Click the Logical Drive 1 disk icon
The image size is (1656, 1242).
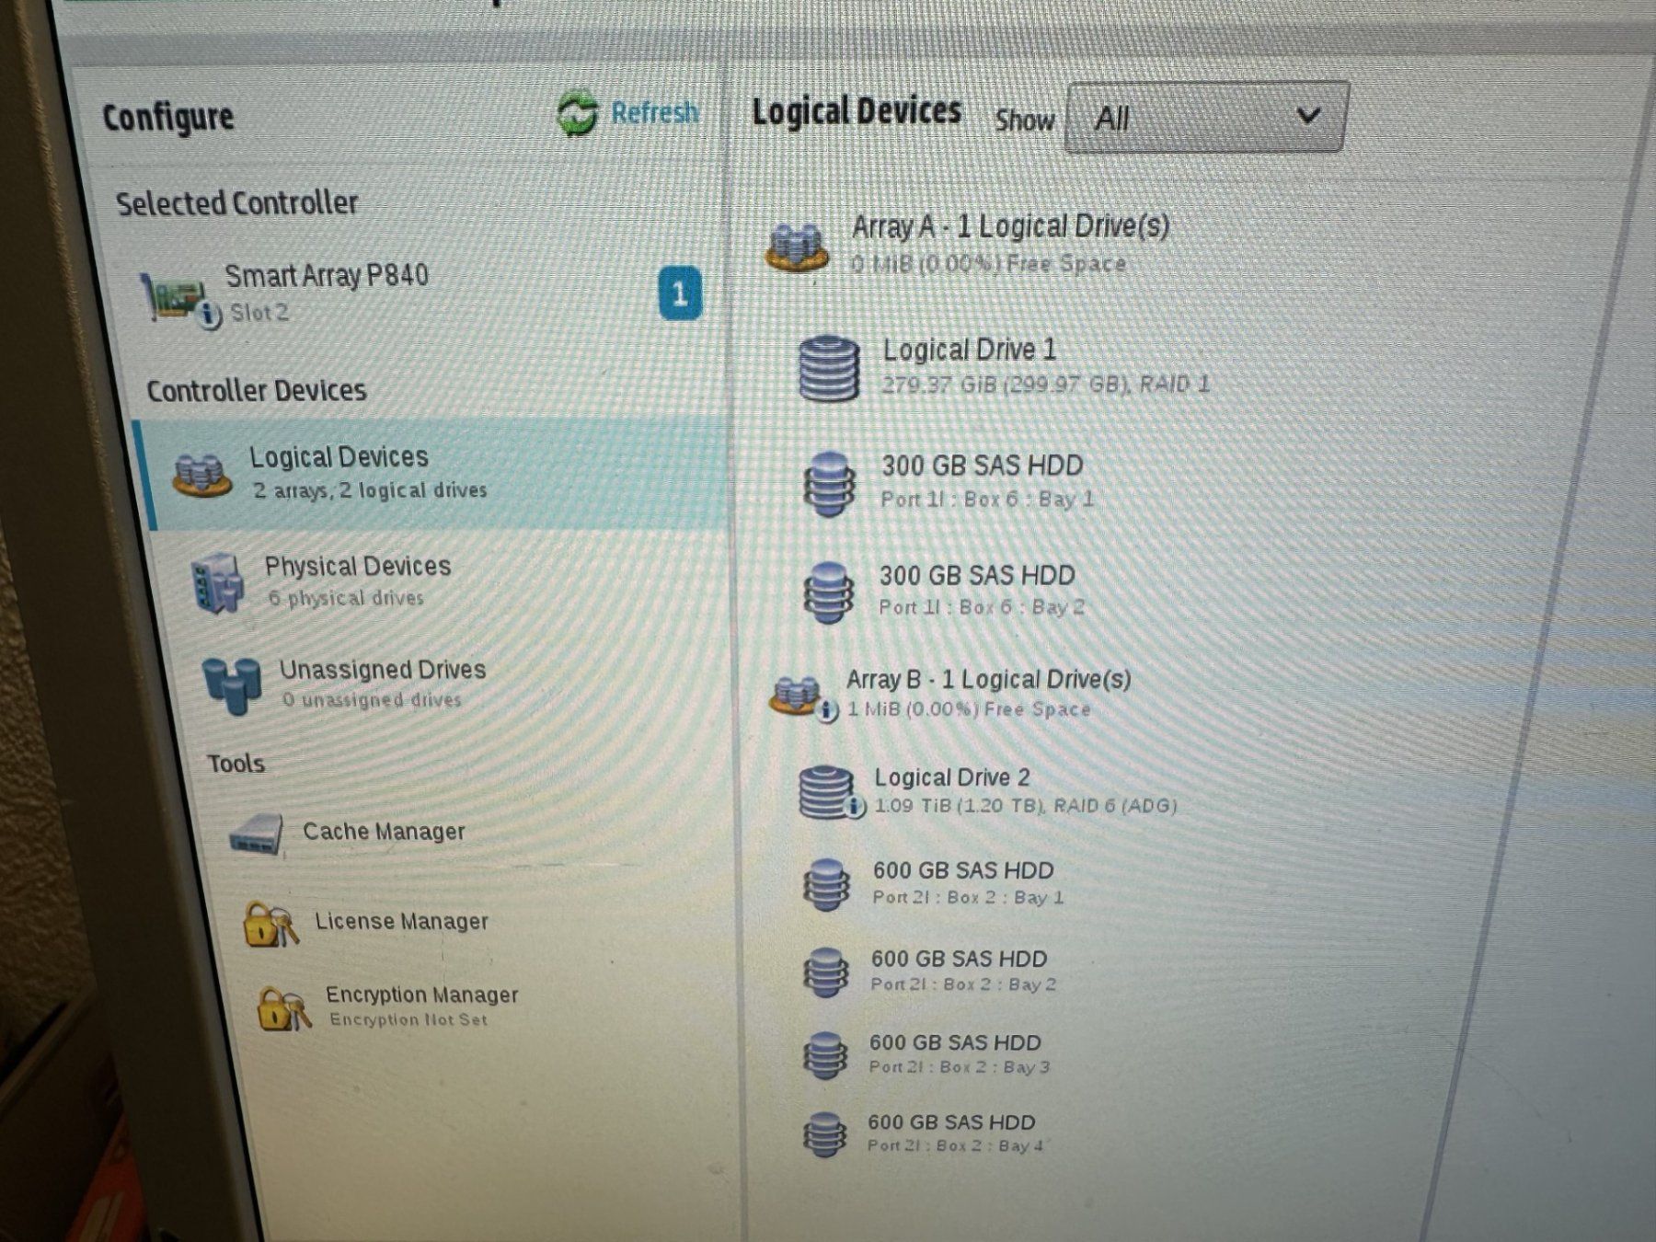pos(829,369)
